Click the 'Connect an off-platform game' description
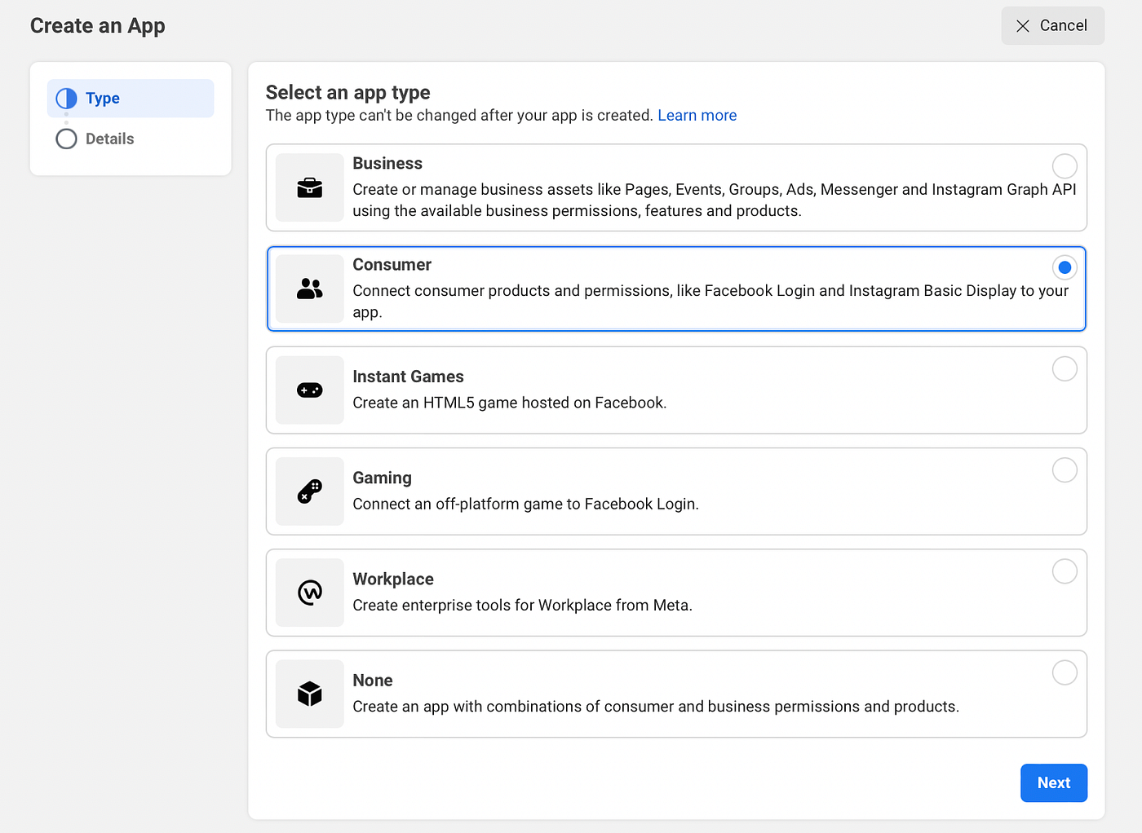Screen dimensions: 1142x833 [x=526, y=505]
